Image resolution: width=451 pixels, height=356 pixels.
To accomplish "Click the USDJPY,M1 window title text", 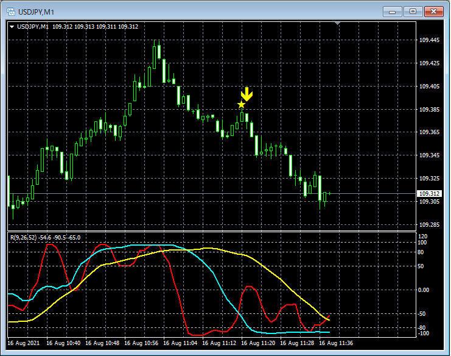I will 36,12.
